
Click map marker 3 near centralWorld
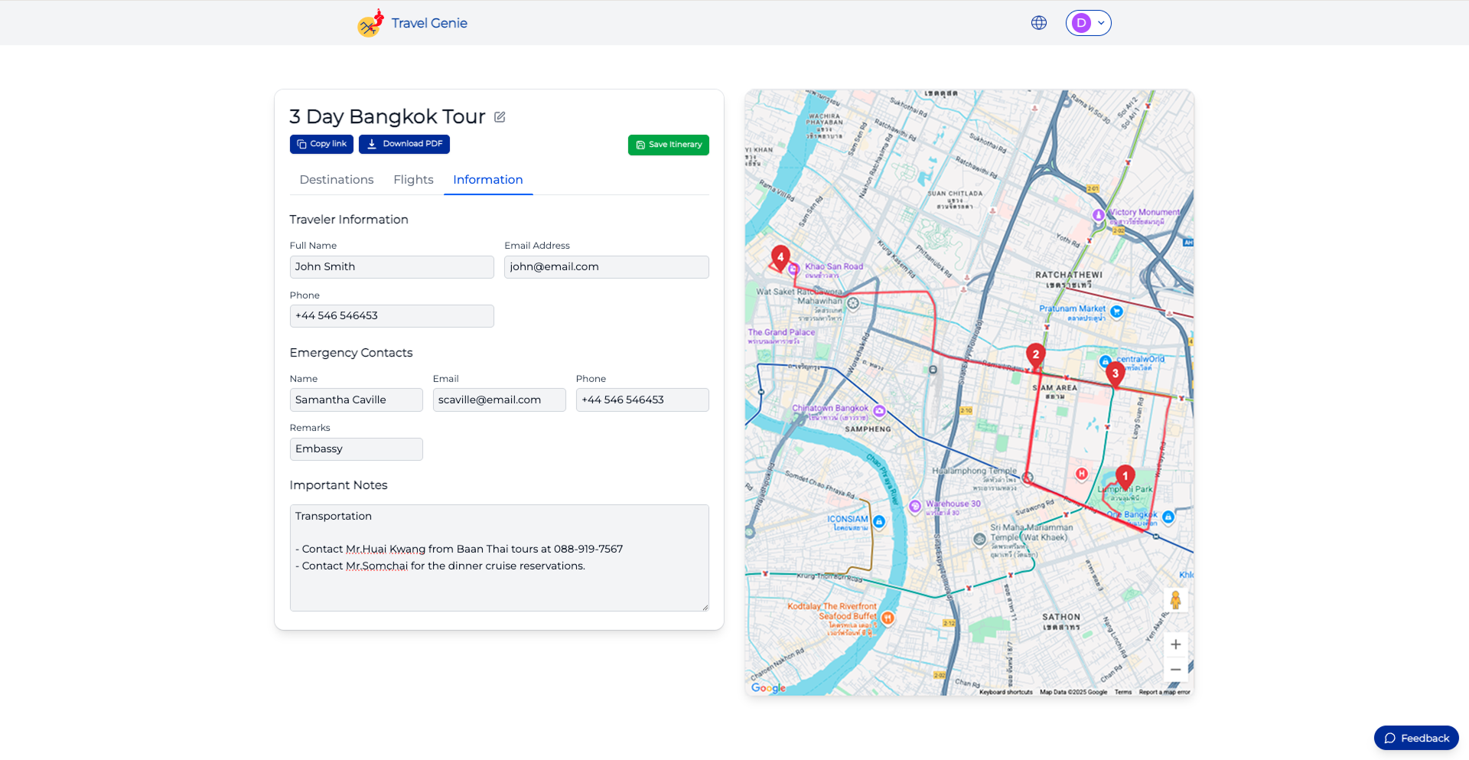[1115, 374]
